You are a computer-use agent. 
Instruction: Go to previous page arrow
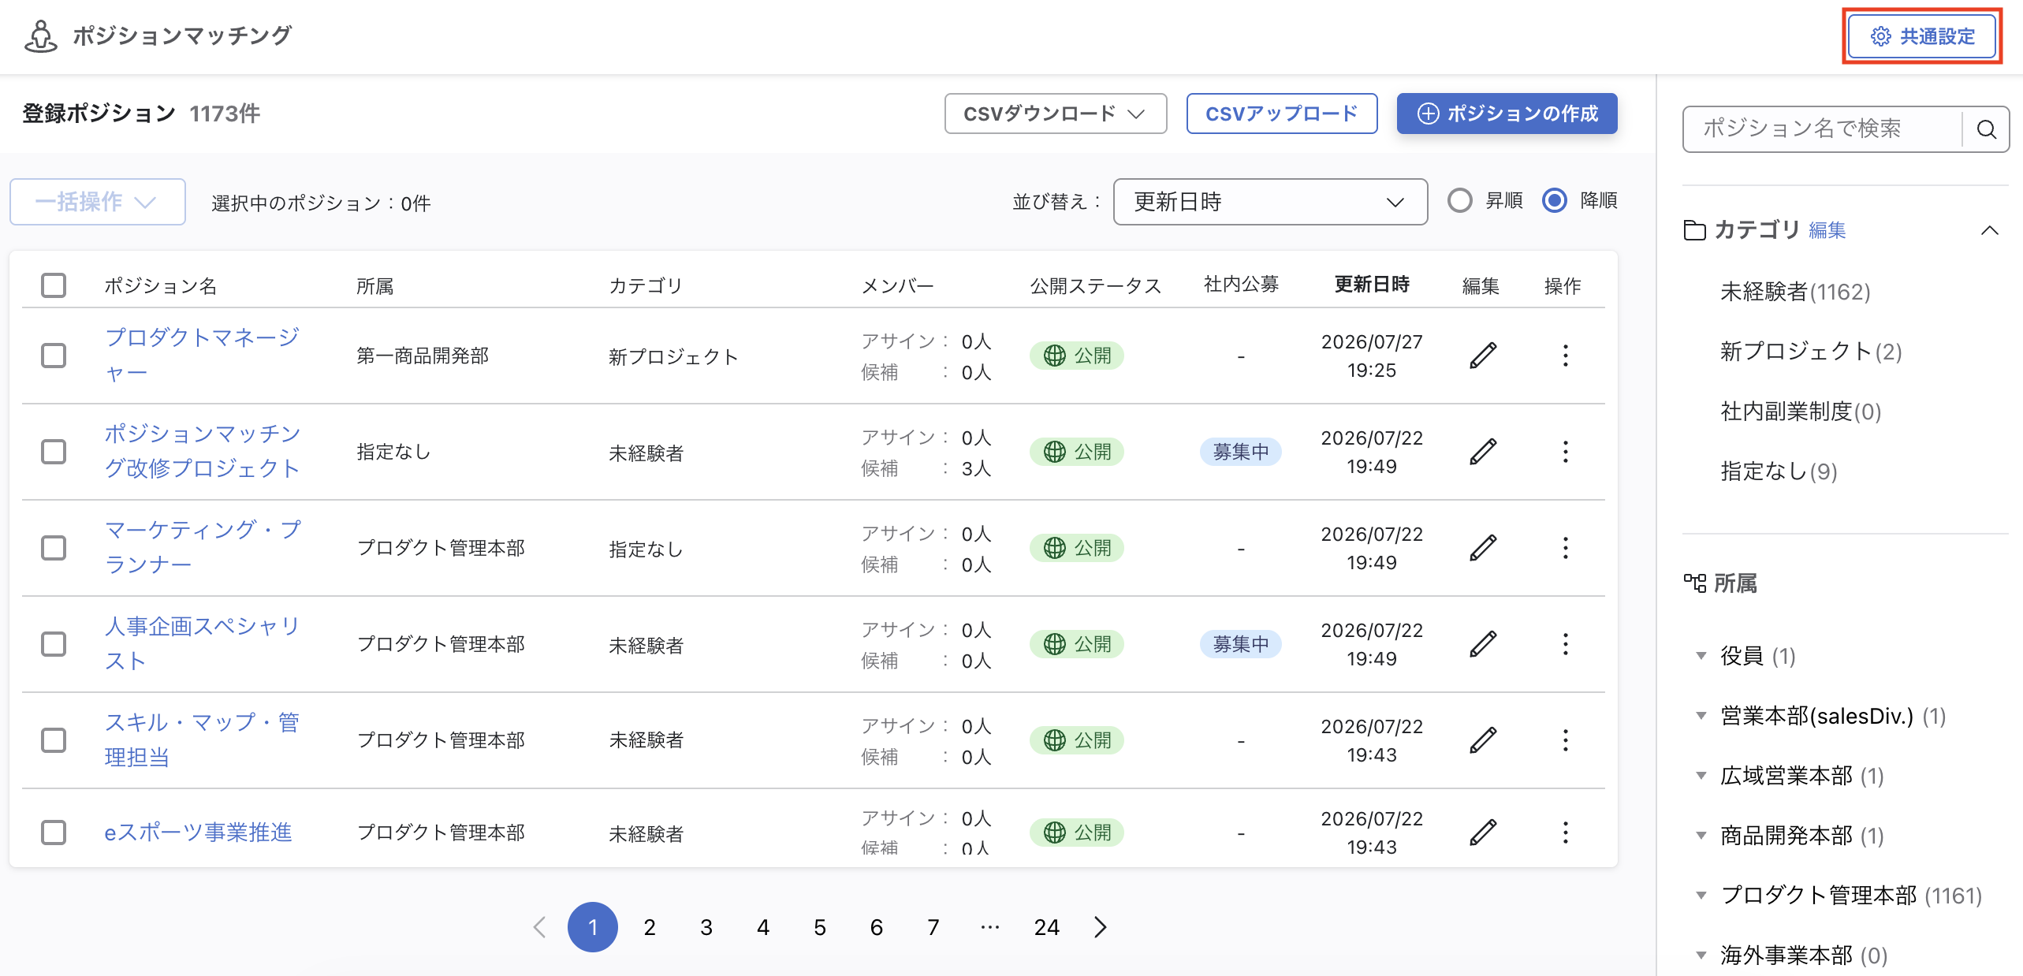point(539,927)
